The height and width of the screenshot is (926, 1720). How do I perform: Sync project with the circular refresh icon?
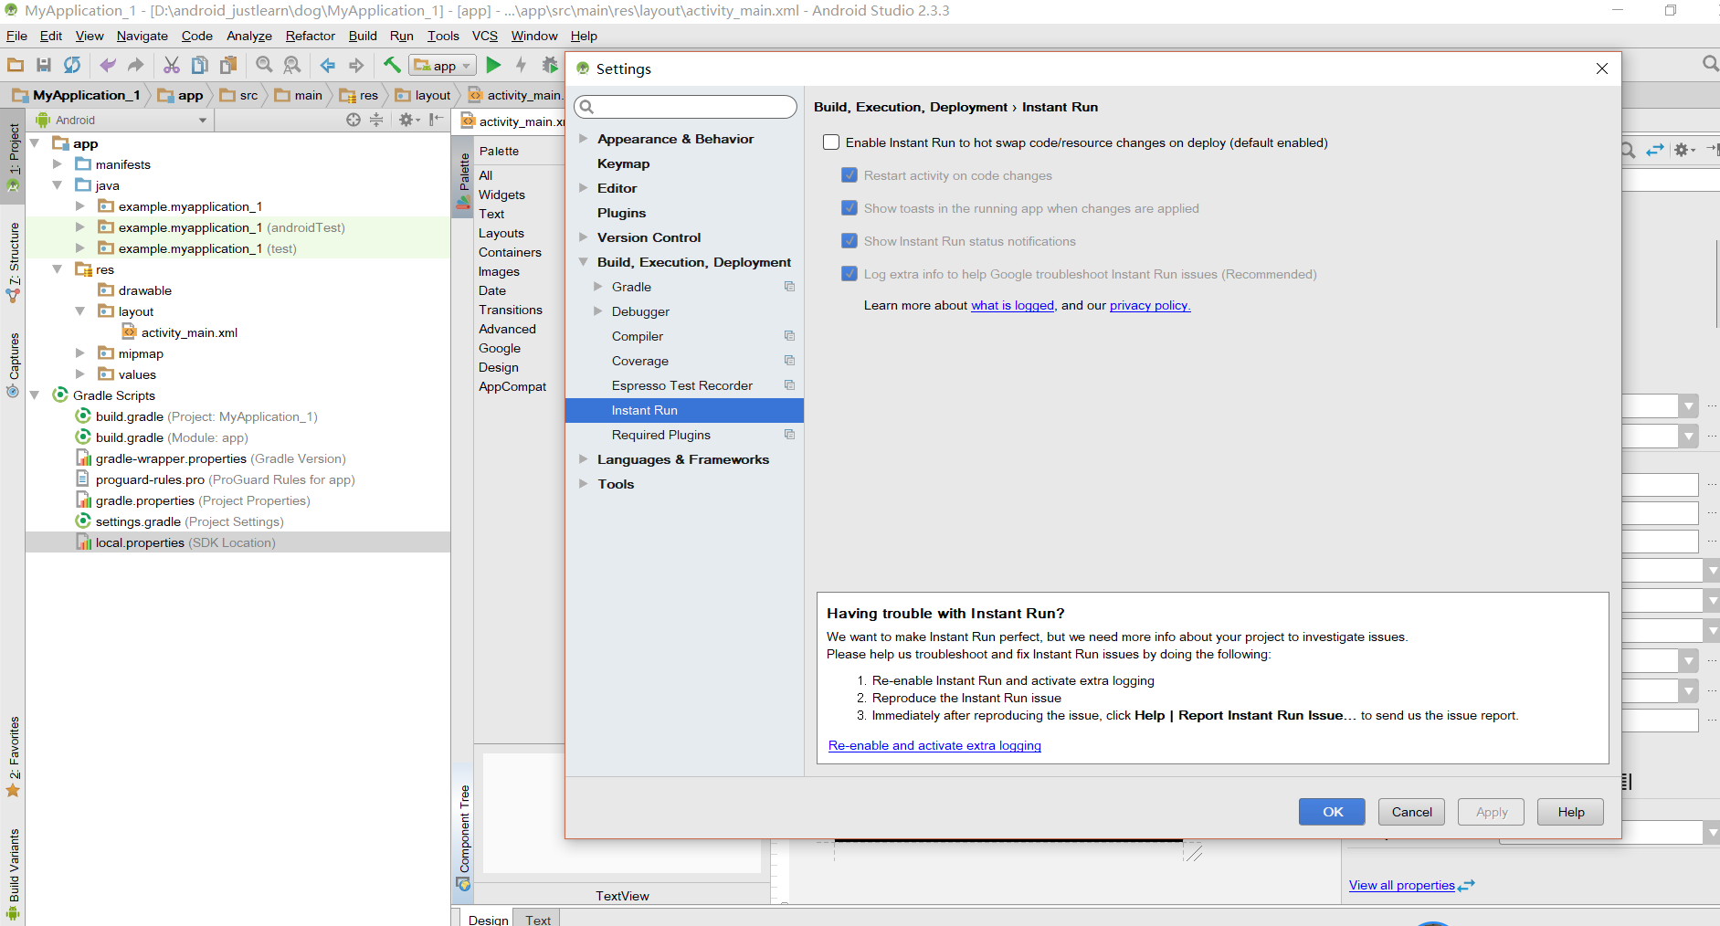(72, 65)
